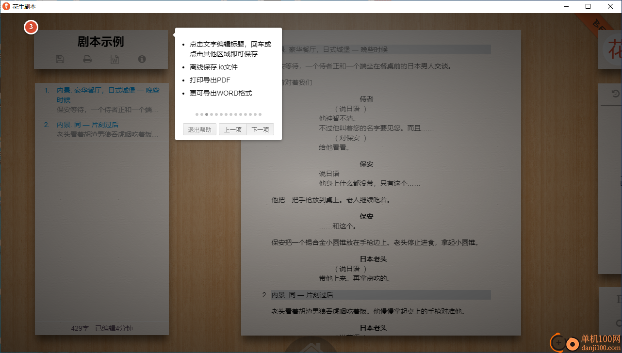The width and height of the screenshot is (622, 353).
Task: Click action line starting 保安把一个锡合金小圆锥
Action: coord(375,242)
